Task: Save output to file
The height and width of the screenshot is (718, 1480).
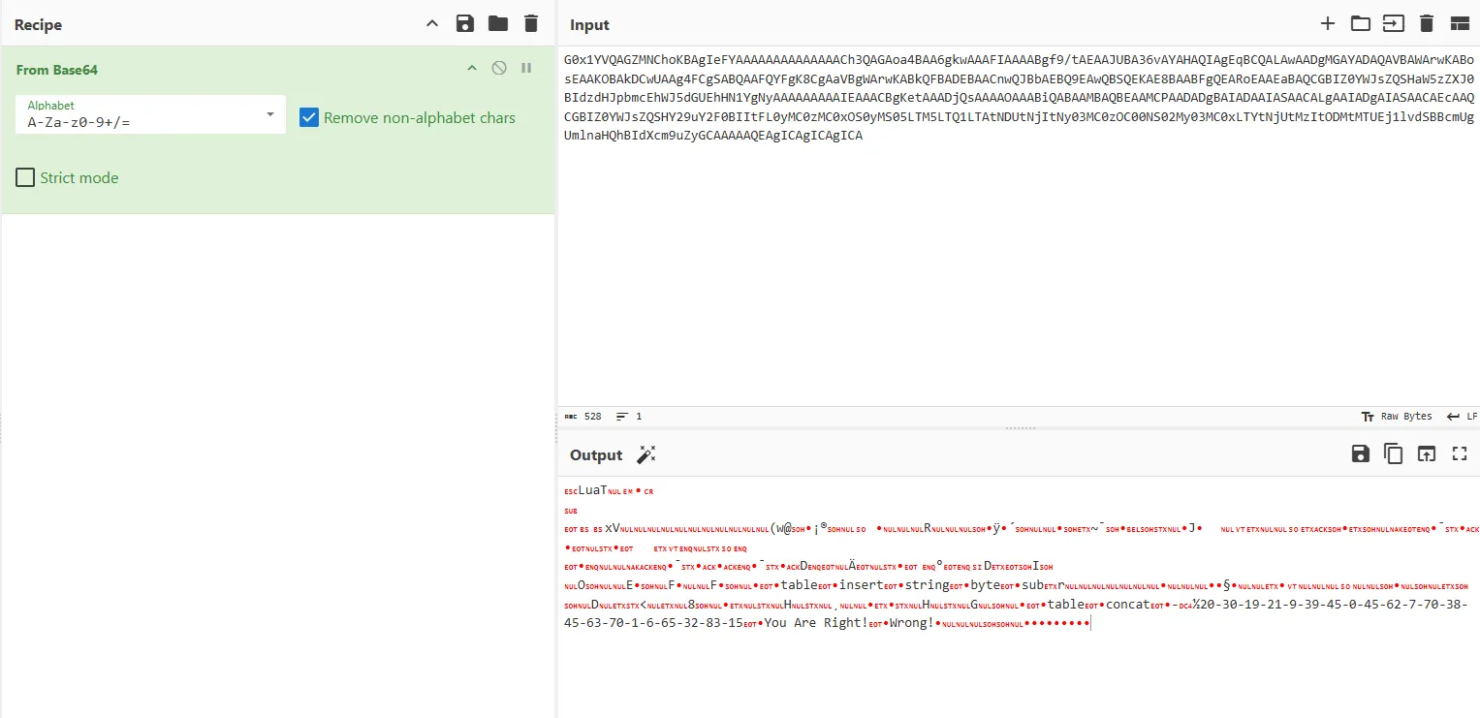Action: pyautogui.click(x=1361, y=453)
